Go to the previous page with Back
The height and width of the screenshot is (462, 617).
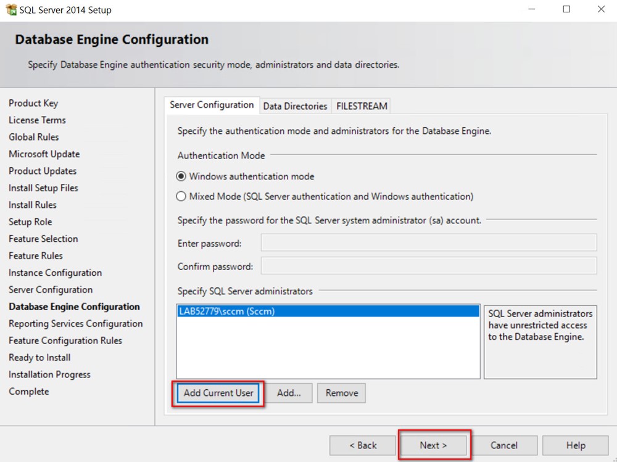[x=363, y=445]
